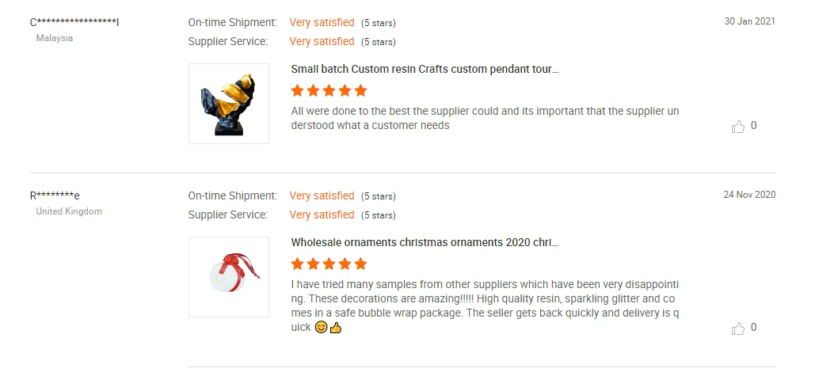Click Supplier Service "Very satisfied" in the UK review
834x372 pixels.
[322, 214]
